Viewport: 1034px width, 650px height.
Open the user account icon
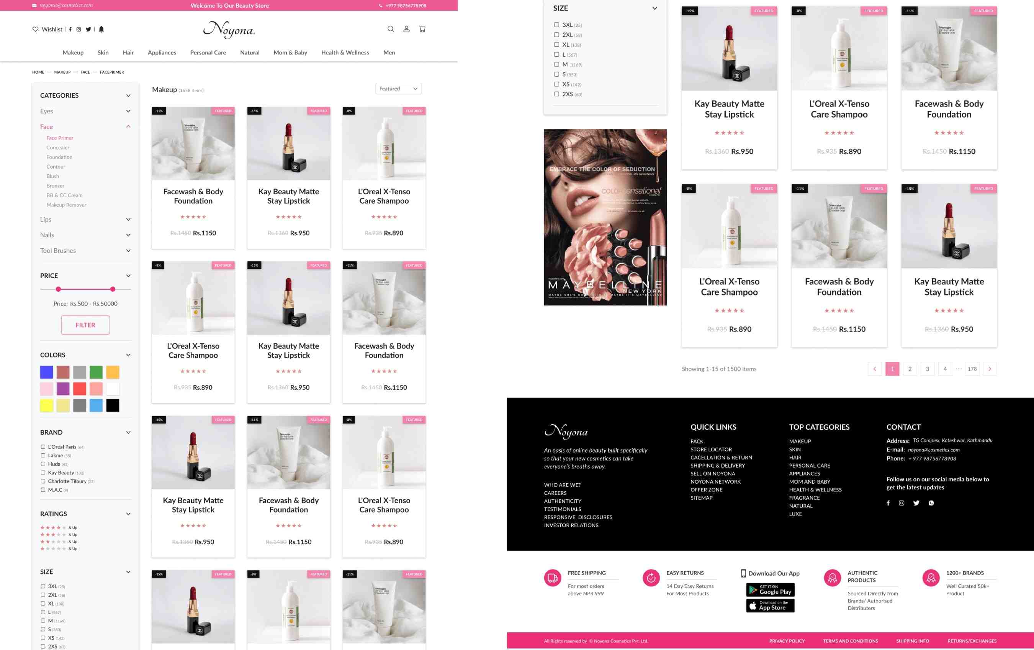click(x=406, y=29)
